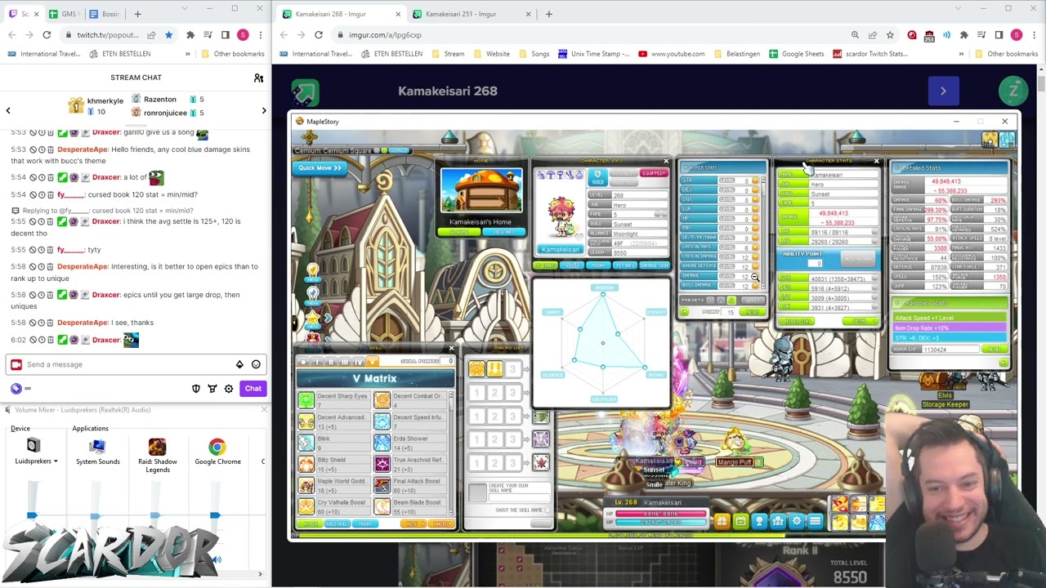Open zoom magnifier in Imgur address bar

(x=855, y=35)
